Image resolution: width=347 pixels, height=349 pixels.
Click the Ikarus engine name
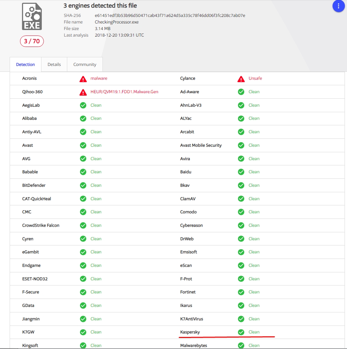pos(186,306)
